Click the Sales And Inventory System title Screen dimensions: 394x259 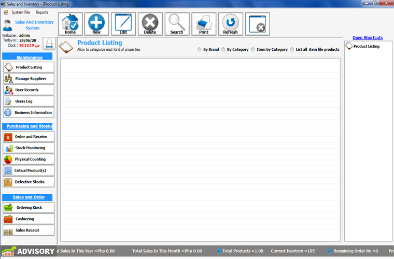(x=34, y=25)
